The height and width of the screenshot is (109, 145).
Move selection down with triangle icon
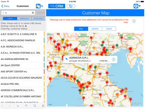(26, 106)
